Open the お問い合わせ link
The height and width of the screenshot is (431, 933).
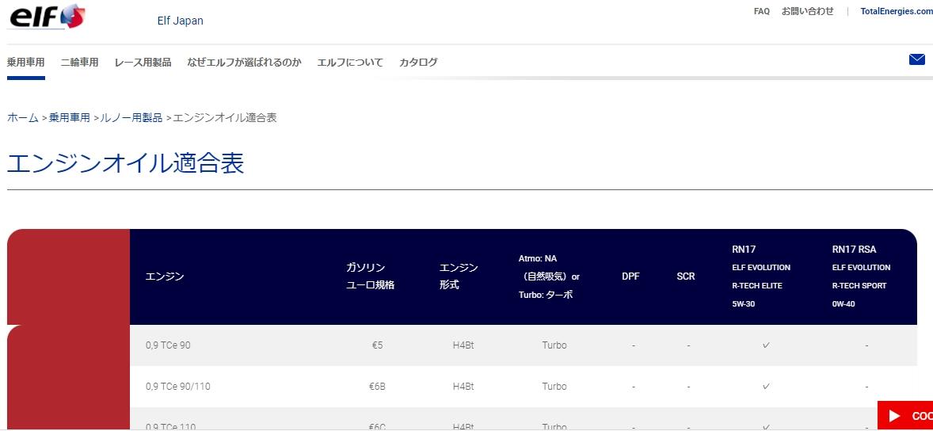pyautogui.click(x=807, y=11)
